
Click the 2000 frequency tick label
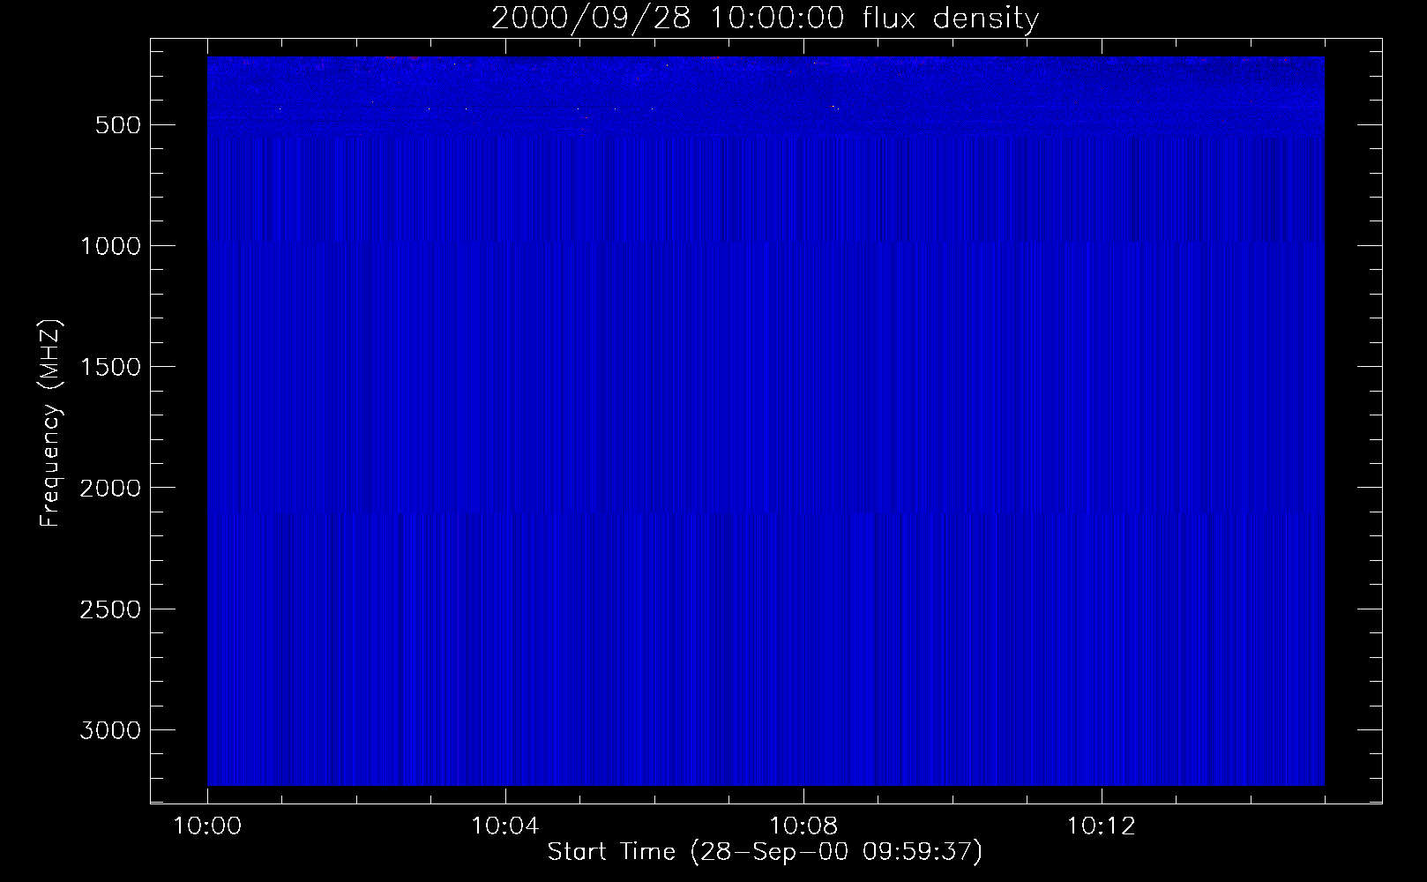point(110,488)
